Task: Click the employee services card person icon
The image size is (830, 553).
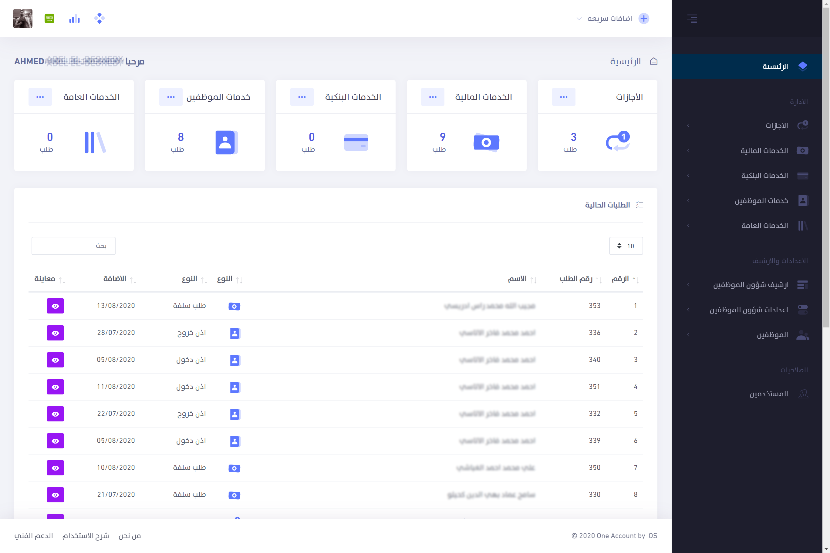Action: tap(226, 142)
